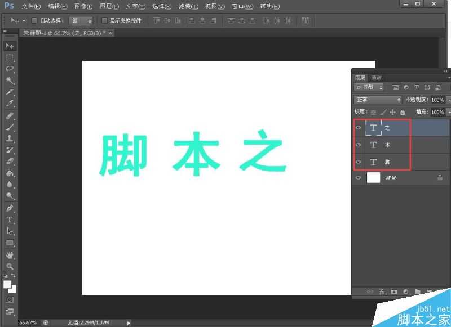451x327 pixels.
Task: Toggle visibility of the 脚 text layer
Action: [358, 162]
